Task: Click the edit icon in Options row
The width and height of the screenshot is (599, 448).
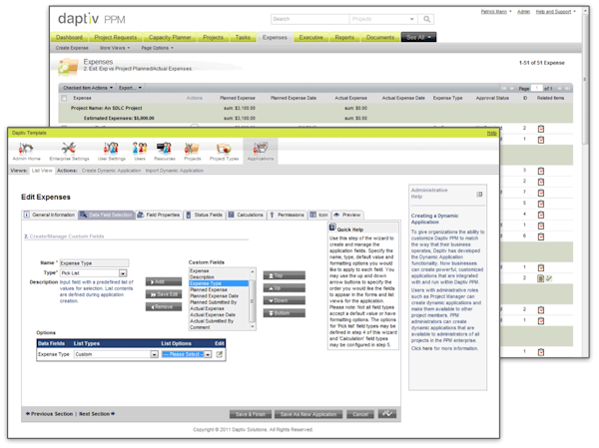Action: tap(220, 354)
